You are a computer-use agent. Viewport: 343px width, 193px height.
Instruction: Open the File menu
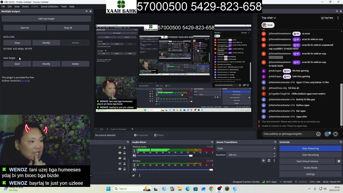tap(3, 6)
